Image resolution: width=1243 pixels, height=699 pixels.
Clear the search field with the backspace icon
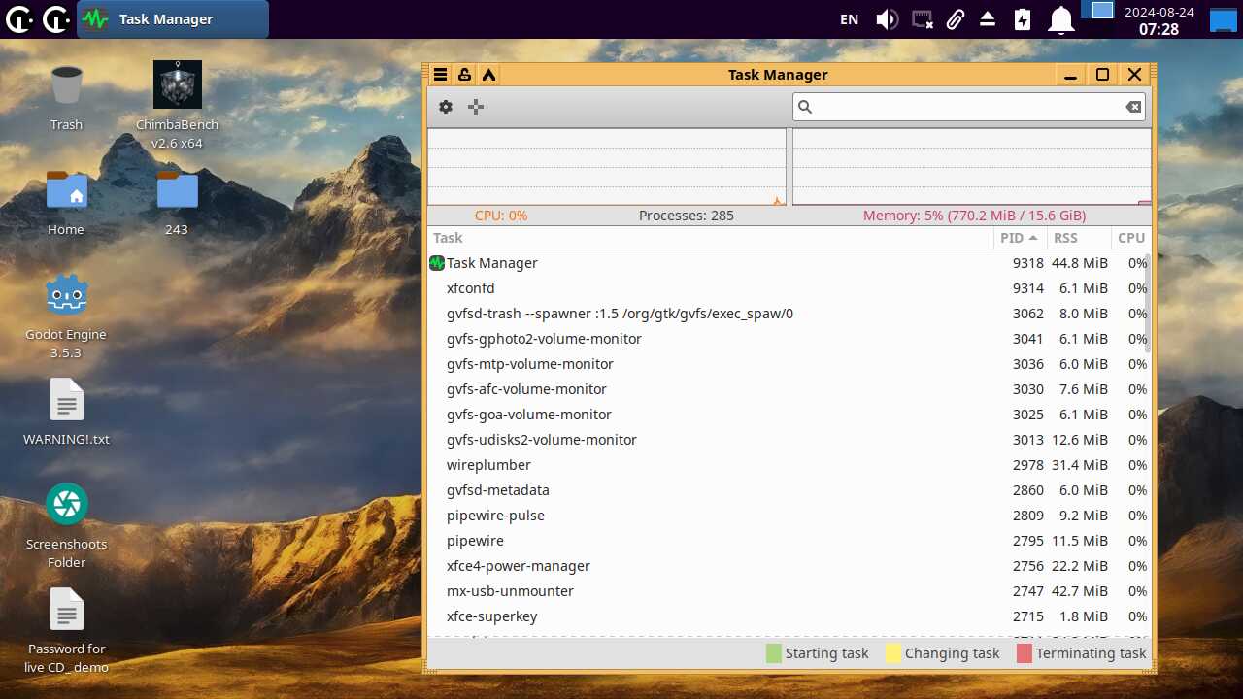(x=1133, y=107)
